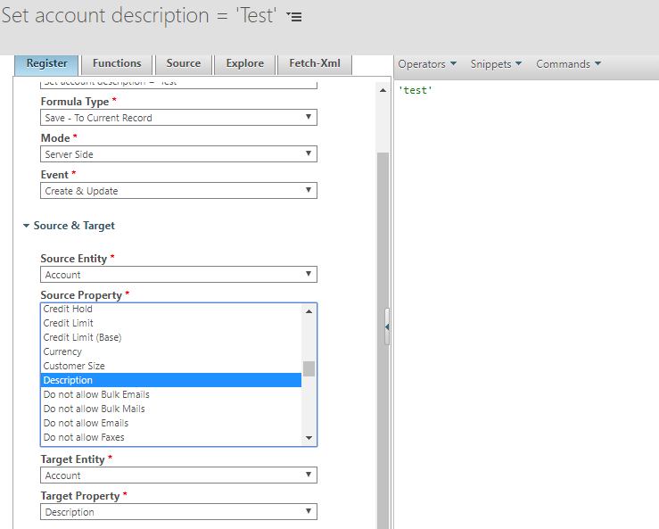The height and width of the screenshot is (529, 659).
Task: Click the form panel scroll-up arrow
Action: 383,90
